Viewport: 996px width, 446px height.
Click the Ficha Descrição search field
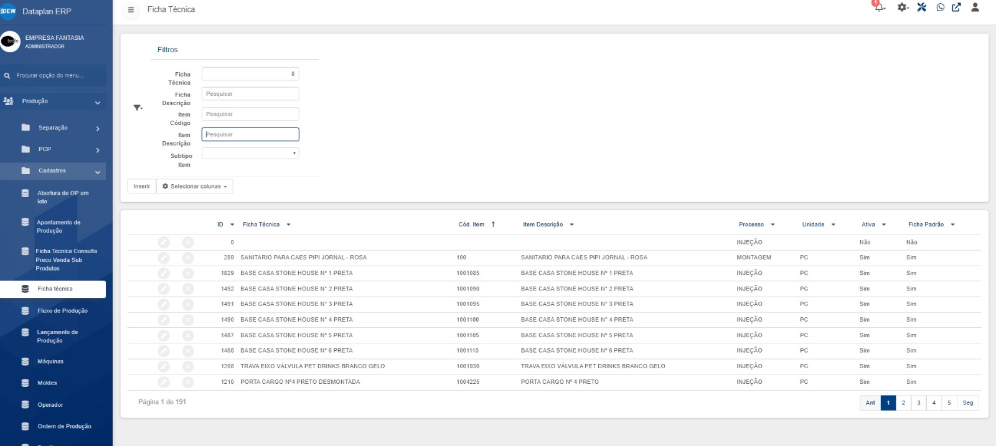click(x=250, y=94)
